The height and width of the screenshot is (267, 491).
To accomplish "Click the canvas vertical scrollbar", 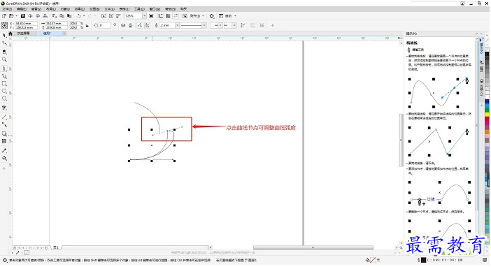I will pyautogui.click(x=401, y=141).
